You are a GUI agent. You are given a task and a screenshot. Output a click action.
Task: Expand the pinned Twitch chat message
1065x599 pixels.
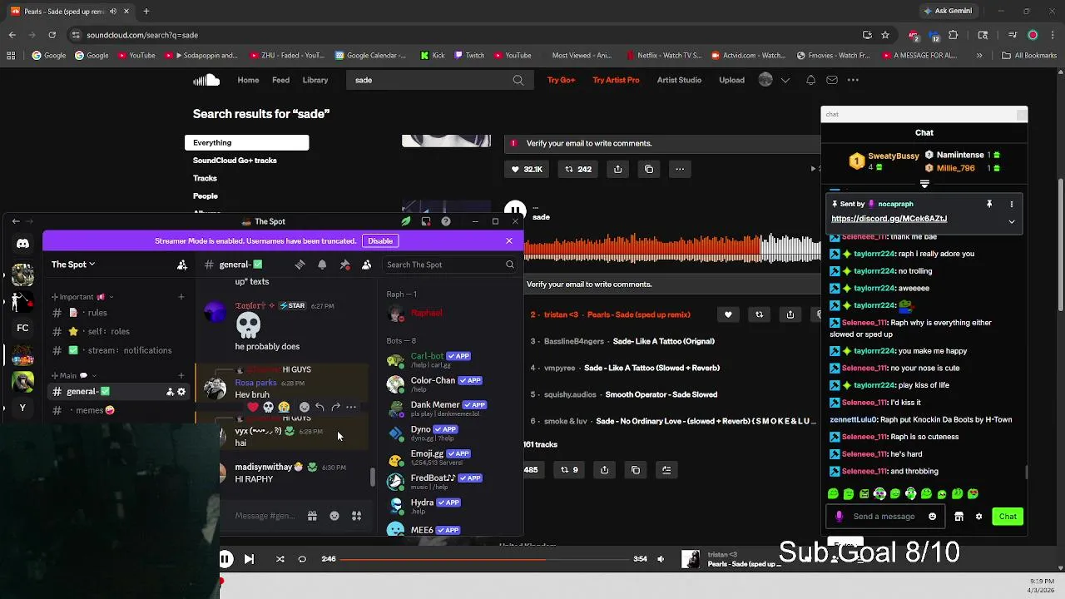pos(1012,221)
